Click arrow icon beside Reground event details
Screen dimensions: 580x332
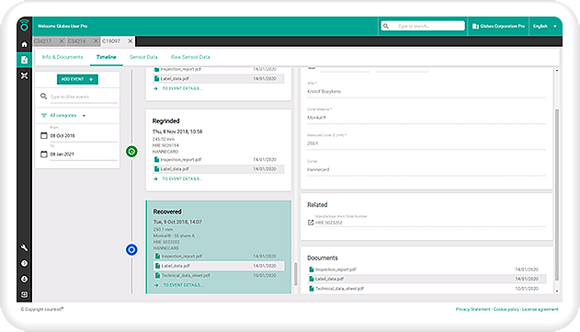(155, 178)
